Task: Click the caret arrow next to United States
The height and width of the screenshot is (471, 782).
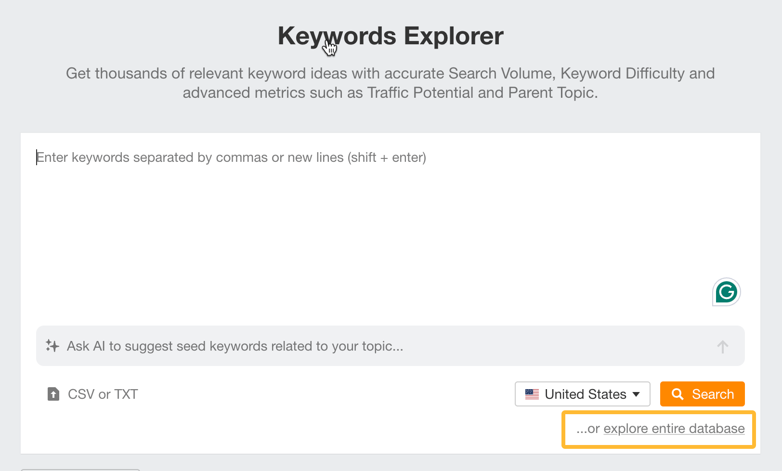Action: click(x=636, y=394)
